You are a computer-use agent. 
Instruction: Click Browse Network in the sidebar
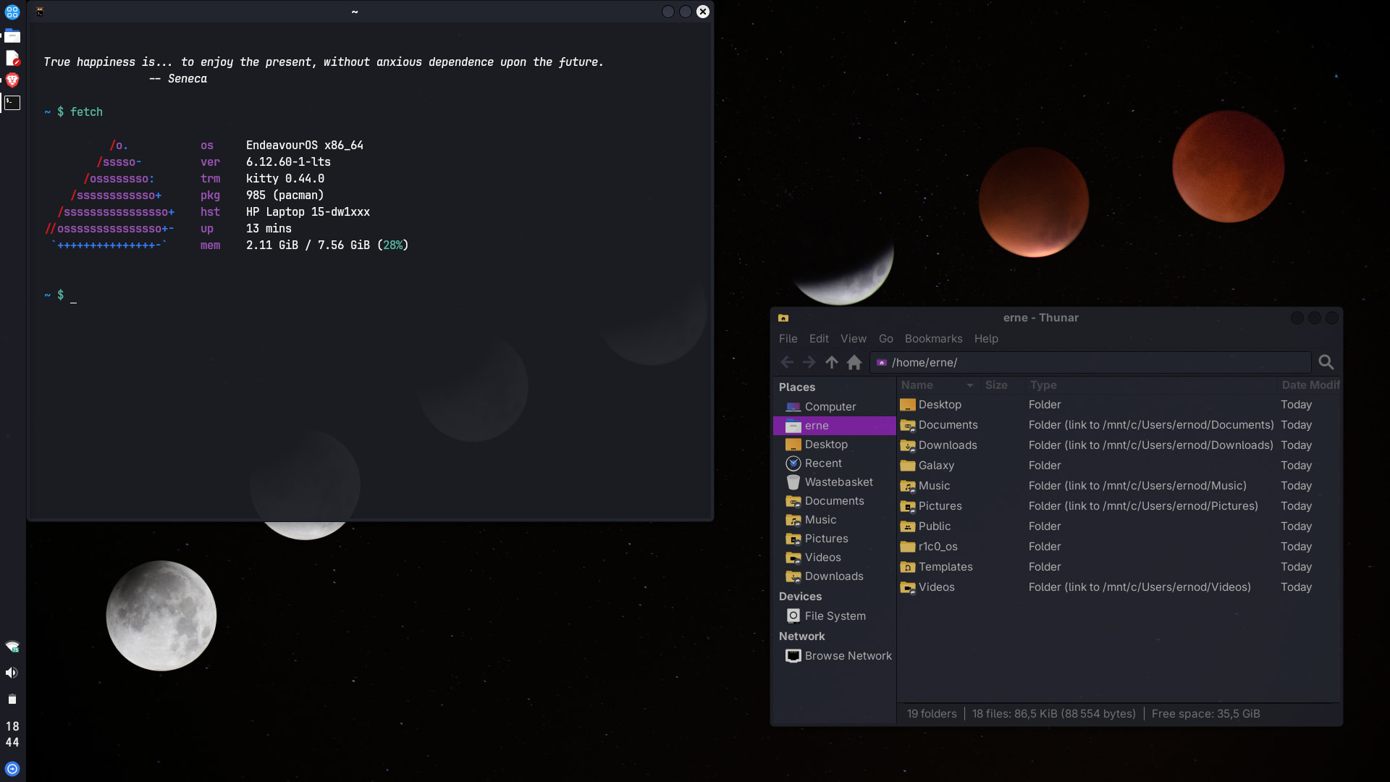coord(848,656)
